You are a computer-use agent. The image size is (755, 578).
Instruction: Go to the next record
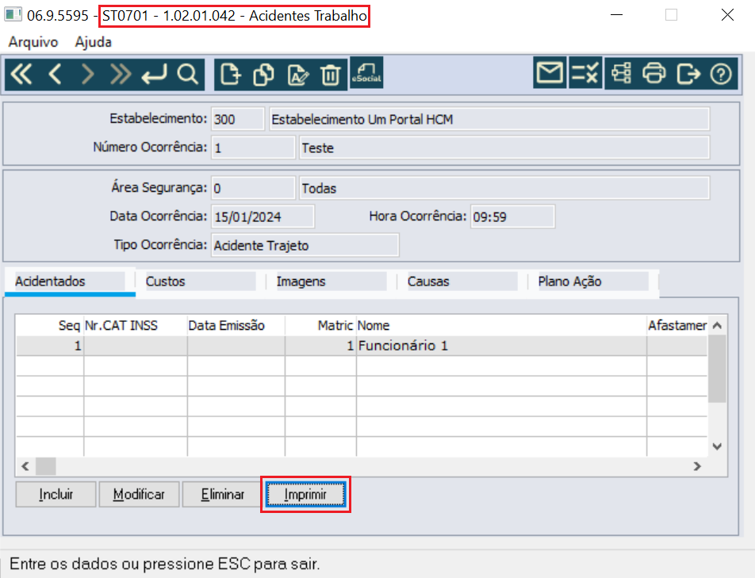pyautogui.click(x=87, y=75)
